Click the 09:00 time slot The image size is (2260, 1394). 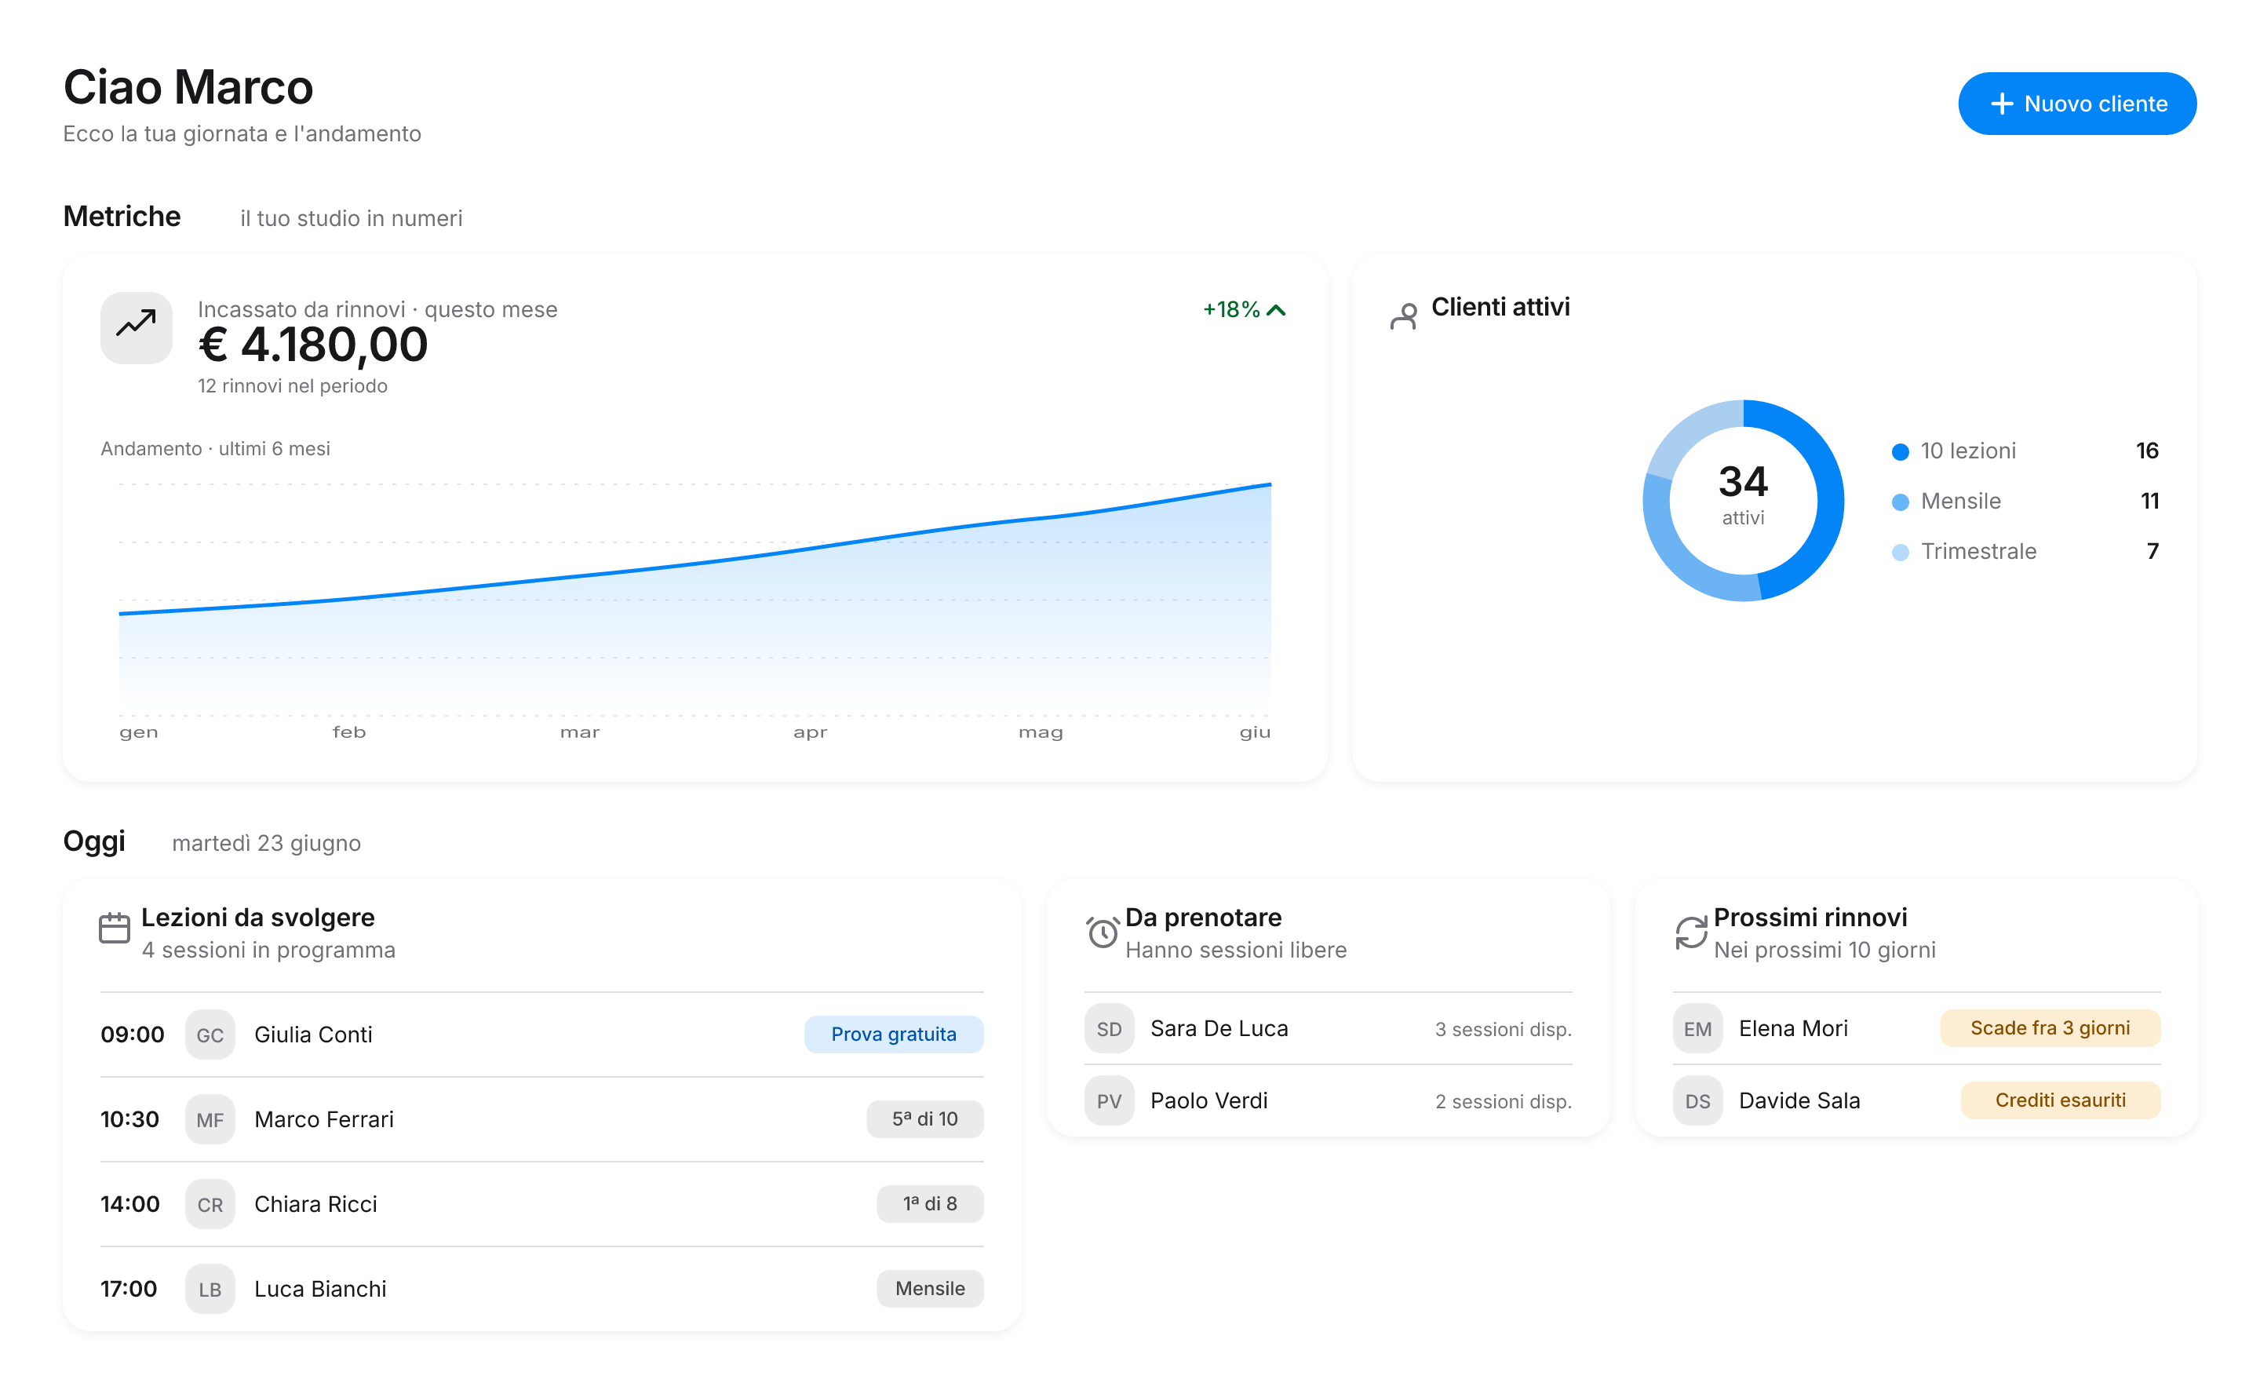pyautogui.click(x=132, y=1035)
